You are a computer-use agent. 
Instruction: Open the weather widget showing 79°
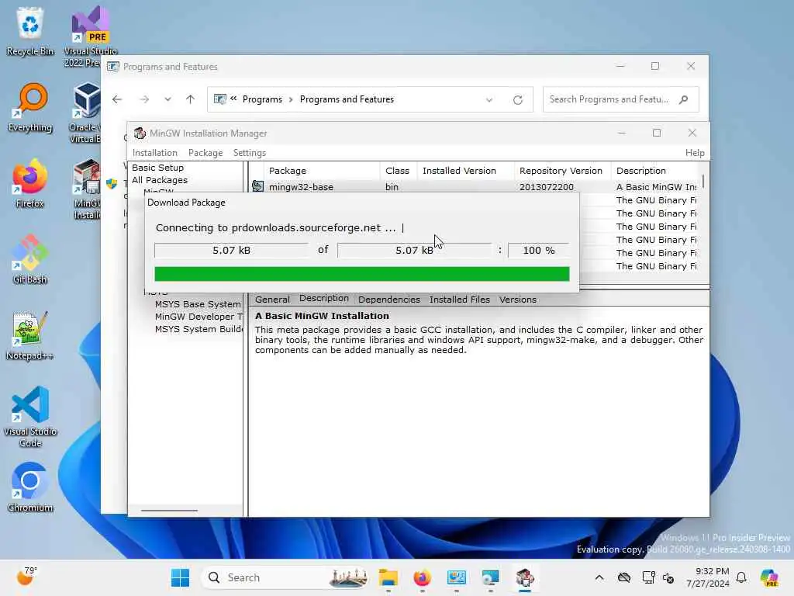click(26, 577)
